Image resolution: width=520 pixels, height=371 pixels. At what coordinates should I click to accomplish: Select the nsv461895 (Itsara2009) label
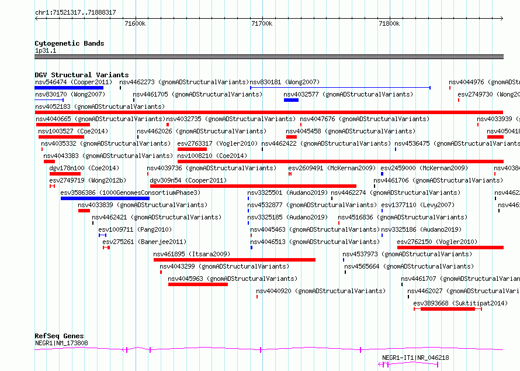(192, 254)
